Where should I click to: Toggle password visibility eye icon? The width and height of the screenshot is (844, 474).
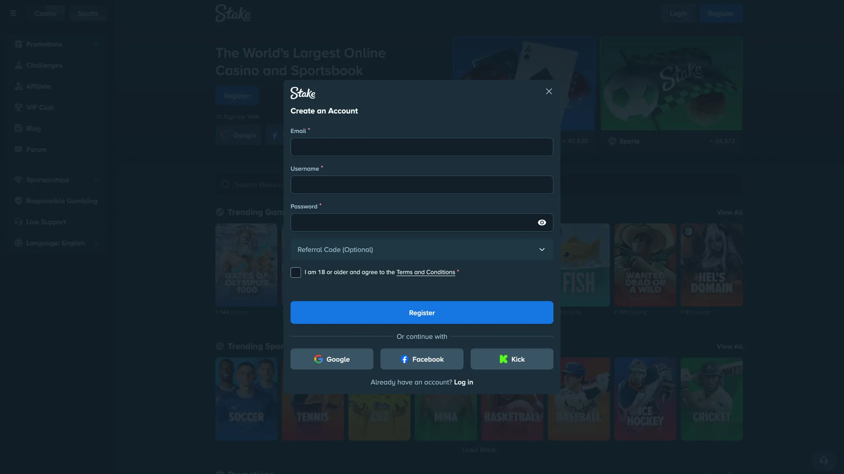click(542, 223)
